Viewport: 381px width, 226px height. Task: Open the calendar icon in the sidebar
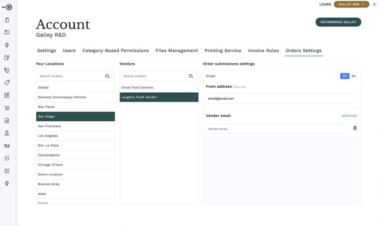click(x=7, y=171)
